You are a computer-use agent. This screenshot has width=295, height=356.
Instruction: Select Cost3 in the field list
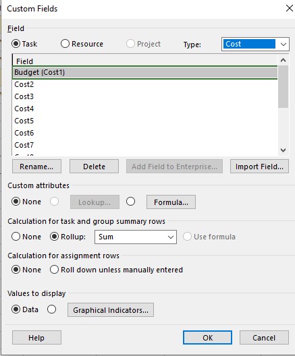pos(144,96)
